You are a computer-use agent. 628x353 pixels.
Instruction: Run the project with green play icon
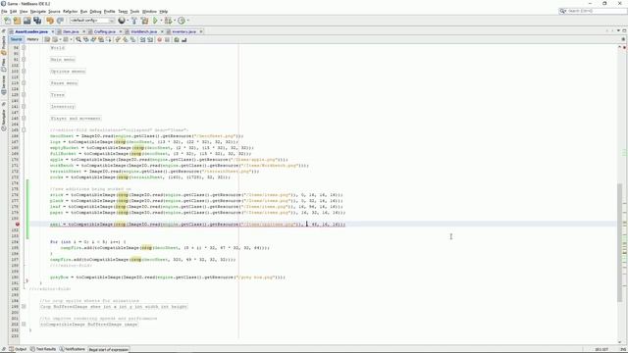155,21
